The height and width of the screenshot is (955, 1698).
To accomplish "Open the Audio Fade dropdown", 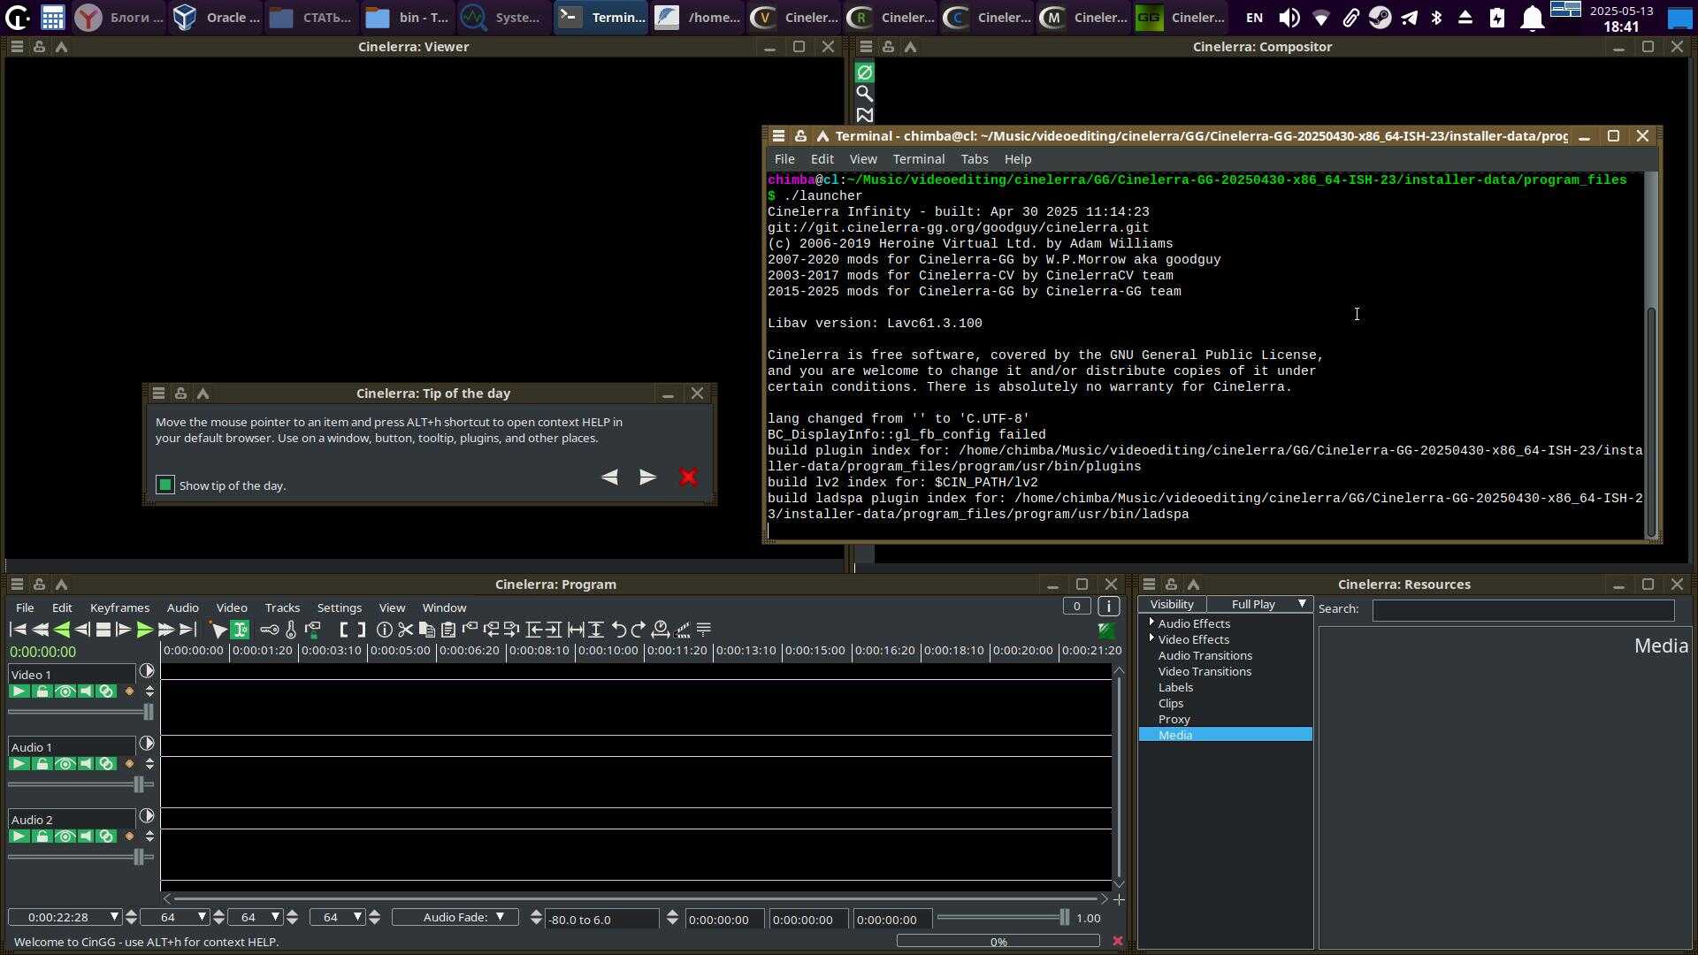I will coord(455,917).
